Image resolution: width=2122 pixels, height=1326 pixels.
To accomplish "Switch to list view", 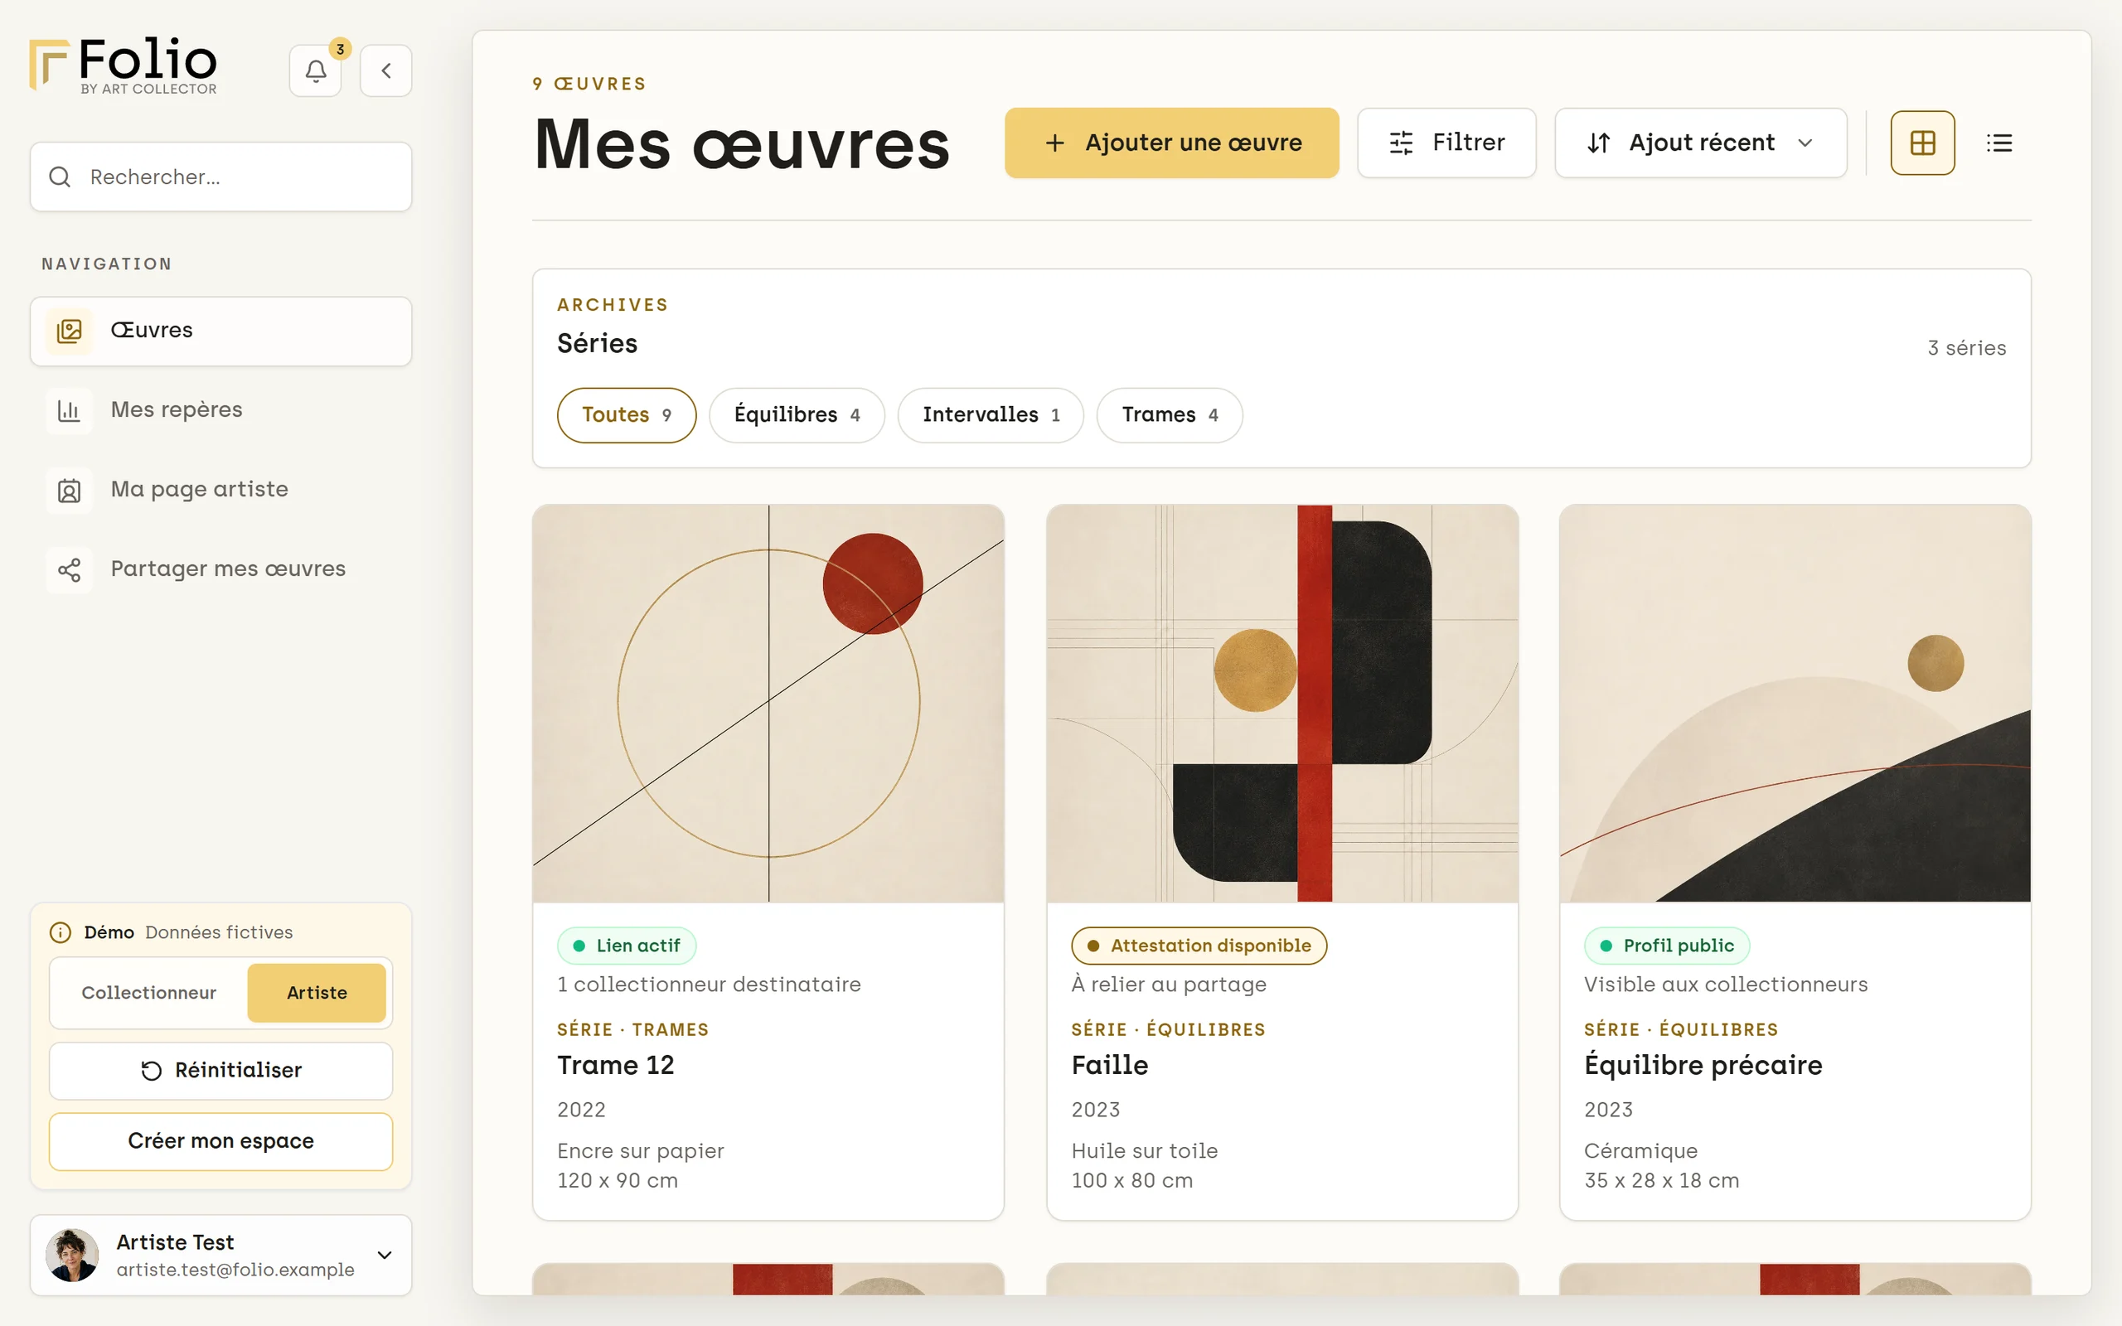I will click(1999, 143).
